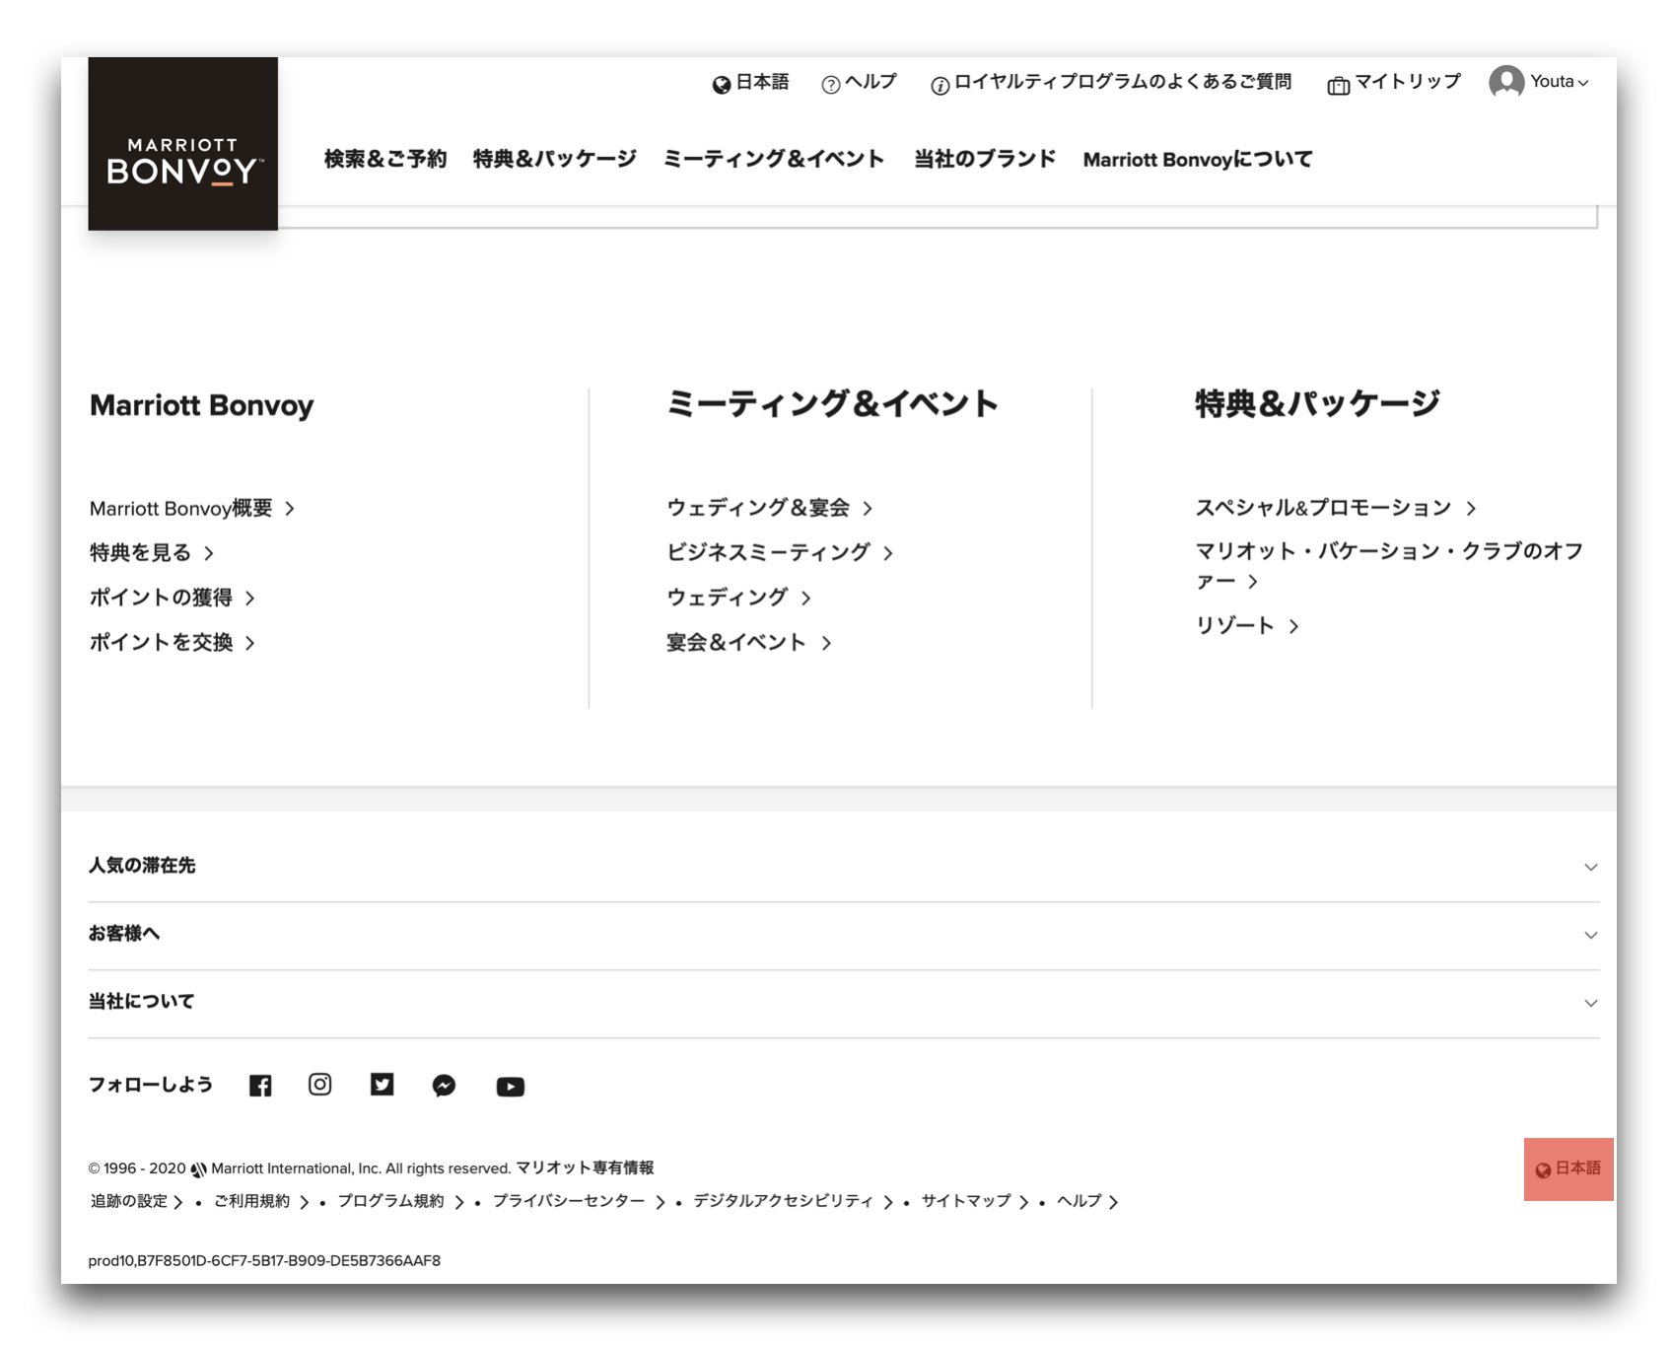This screenshot has height=1345, width=1672.
Task: Open the Twitter social icon
Action: [x=382, y=1085]
